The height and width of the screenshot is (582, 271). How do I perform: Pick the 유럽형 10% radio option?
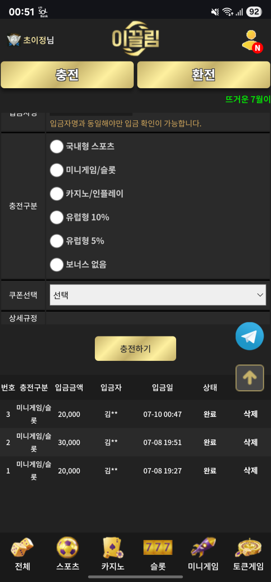click(56, 218)
